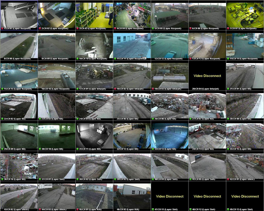Select the disconnected camera 49 tile
Viewport: 264px width, 211px height.
[245, 195]
